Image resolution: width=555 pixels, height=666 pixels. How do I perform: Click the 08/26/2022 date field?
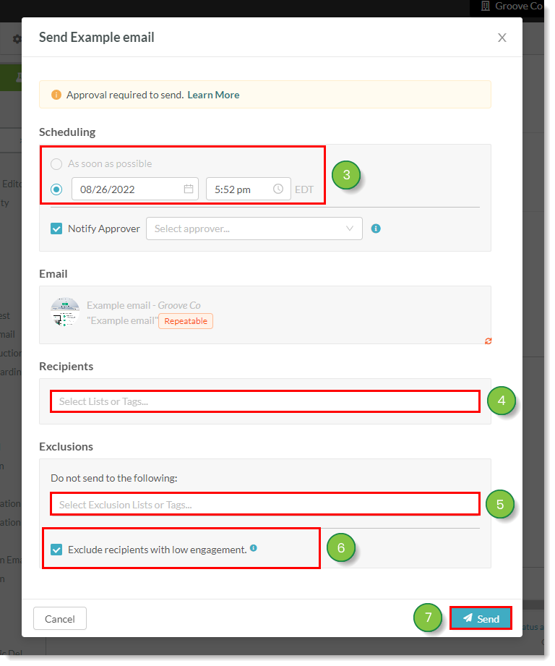point(135,189)
